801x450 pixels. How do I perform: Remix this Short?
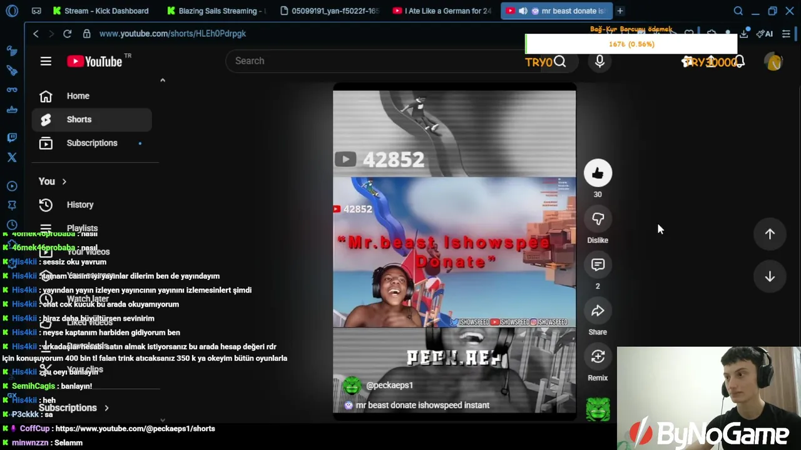(x=598, y=356)
